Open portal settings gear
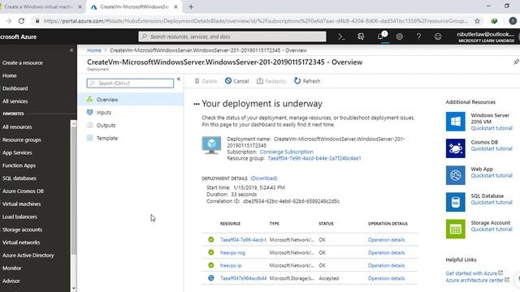 pos(399,36)
